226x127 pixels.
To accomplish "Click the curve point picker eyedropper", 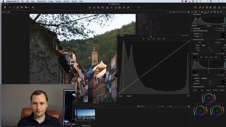I will (188, 96).
